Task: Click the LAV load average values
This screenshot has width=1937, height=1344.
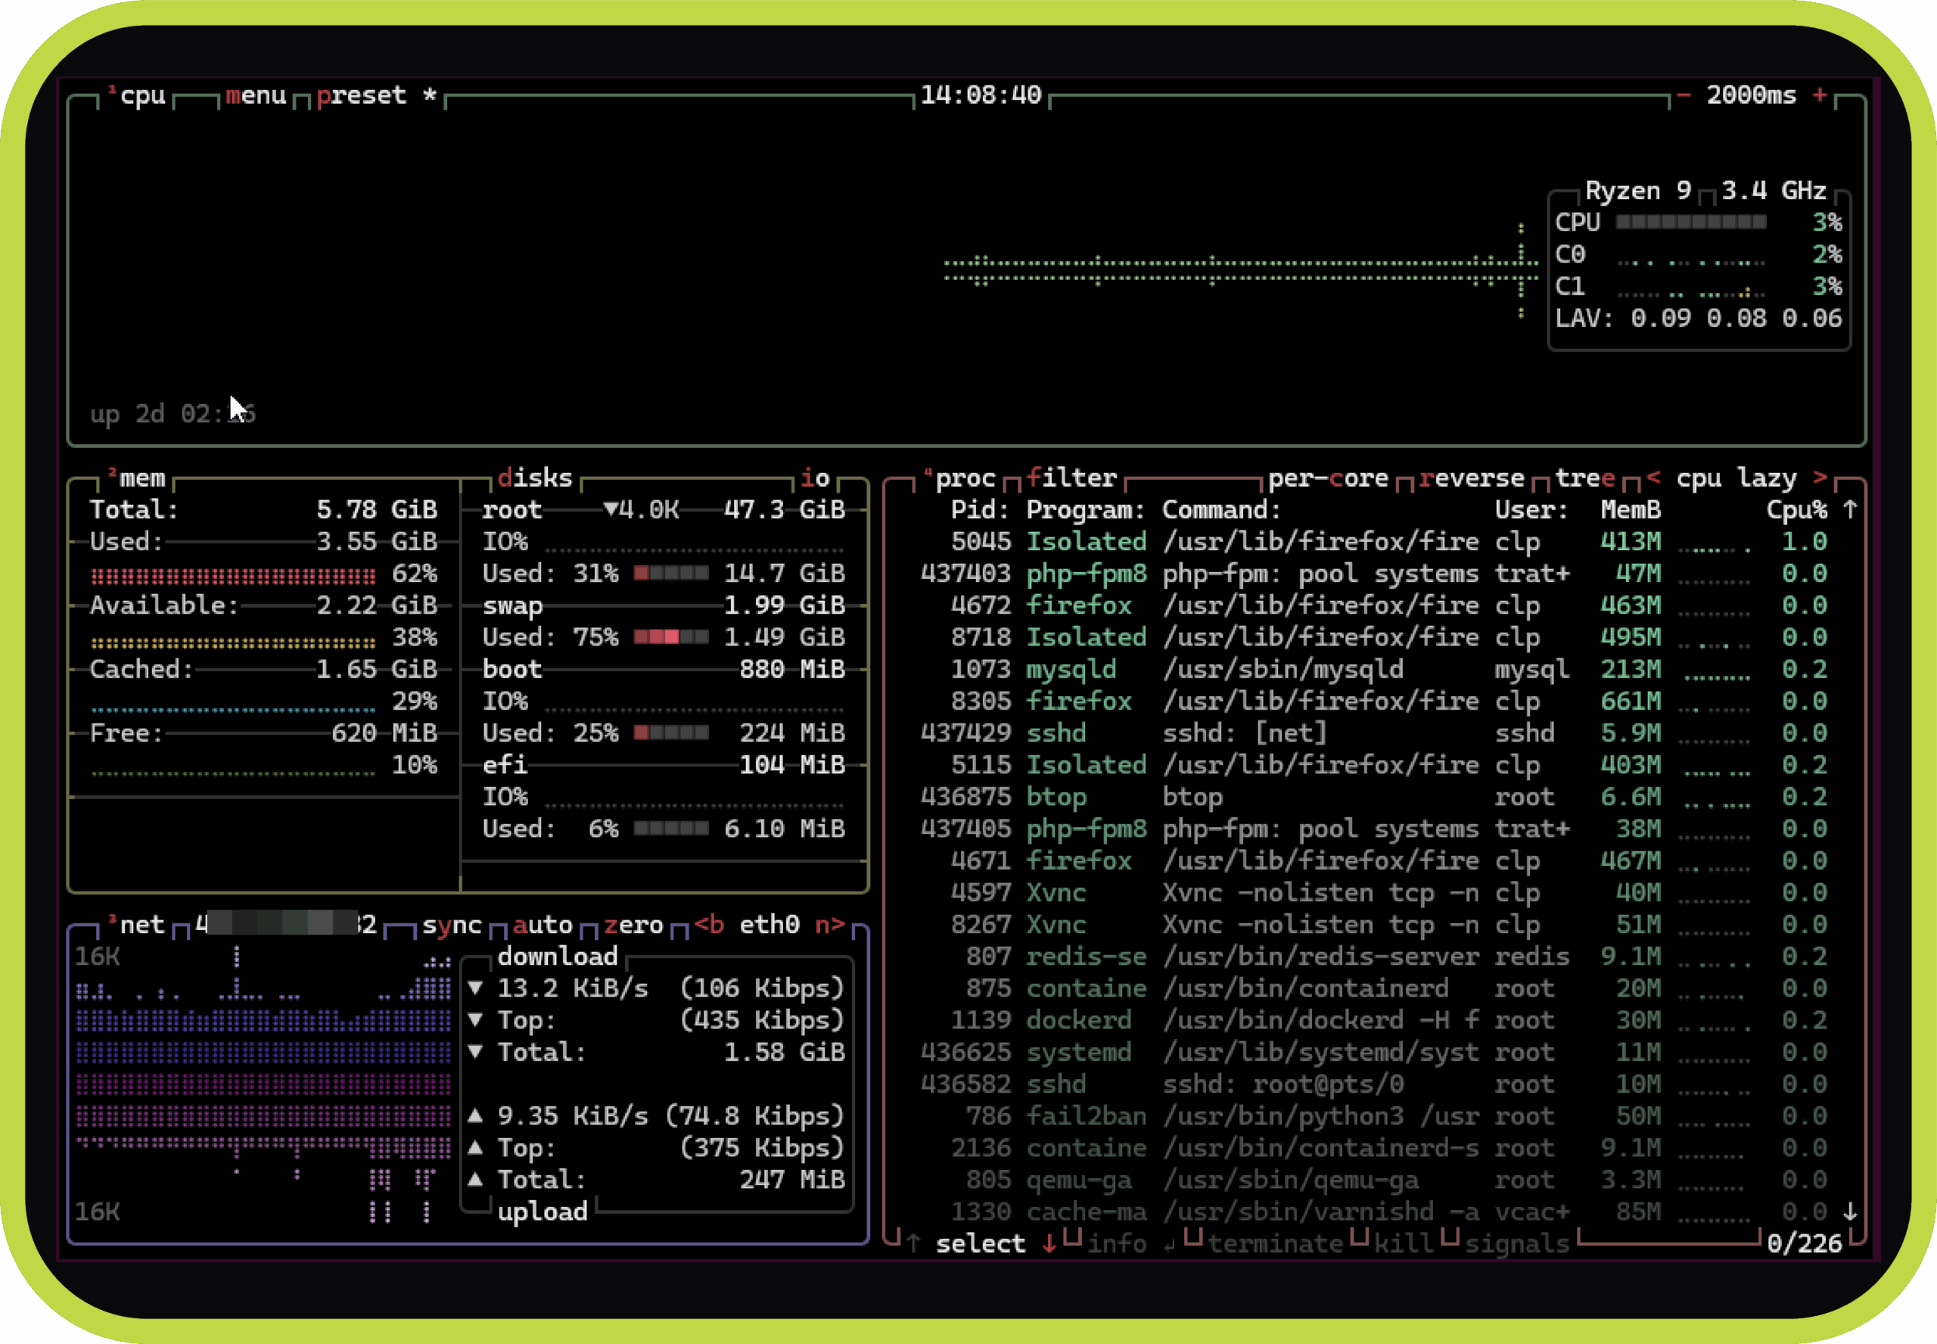Action: (1736, 319)
